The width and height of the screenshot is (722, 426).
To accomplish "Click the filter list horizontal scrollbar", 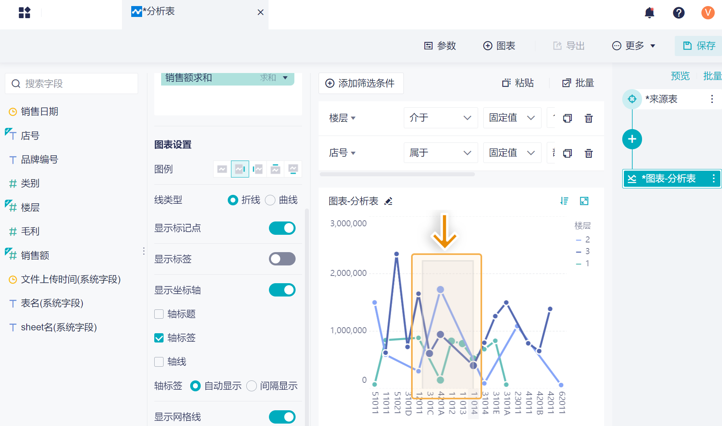I will point(397,174).
